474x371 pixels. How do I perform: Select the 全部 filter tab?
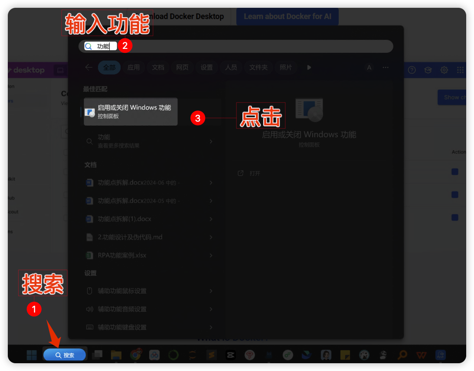click(x=109, y=68)
